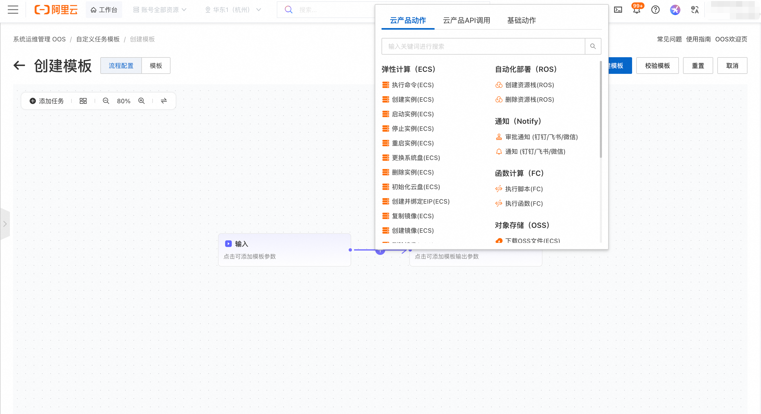This screenshot has height=414, width=761.
Task: Expand the 账号全部资源 dropdown
Action: tap(160, 10)
